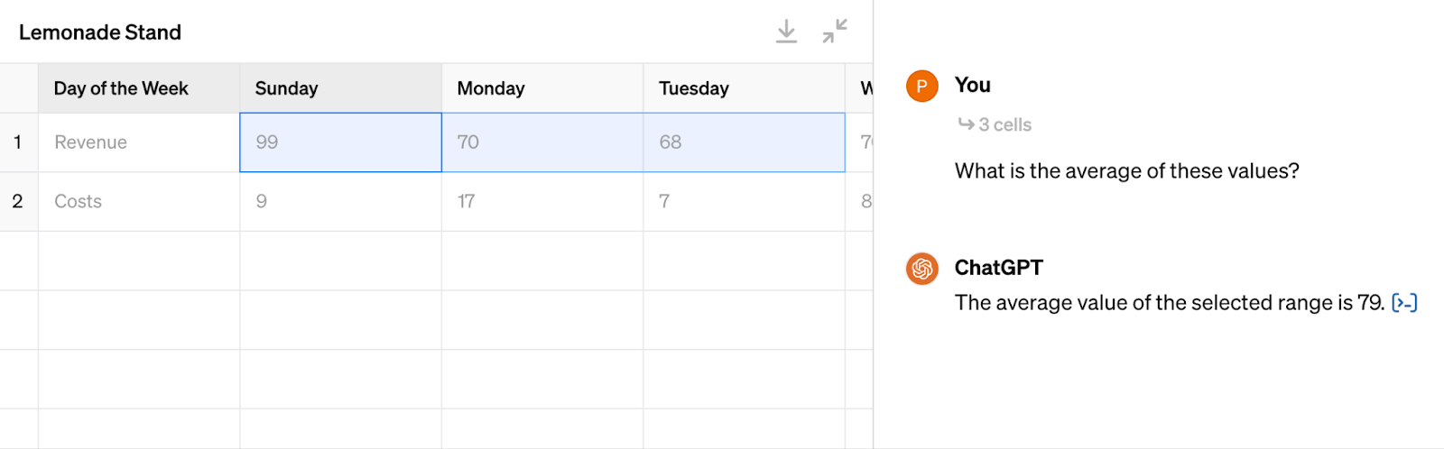Open the view analysis code icon
The image size is (1444, 449).
pyautogui.click(x=1404, y=303)
